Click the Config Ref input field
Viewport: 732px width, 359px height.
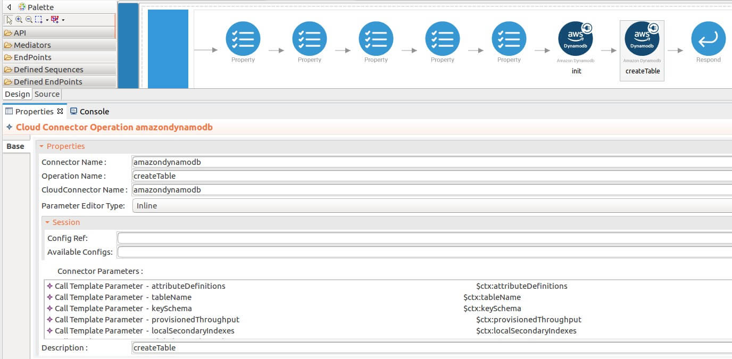click(425, 238)
